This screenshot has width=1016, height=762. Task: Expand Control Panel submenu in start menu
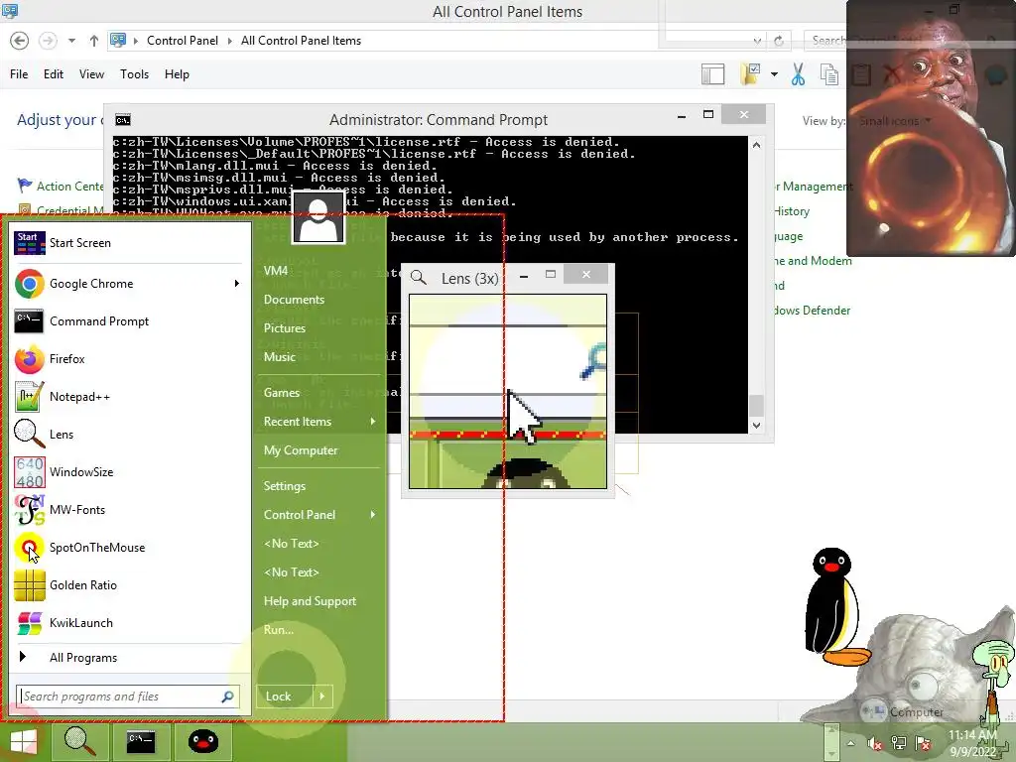point(373,515)
